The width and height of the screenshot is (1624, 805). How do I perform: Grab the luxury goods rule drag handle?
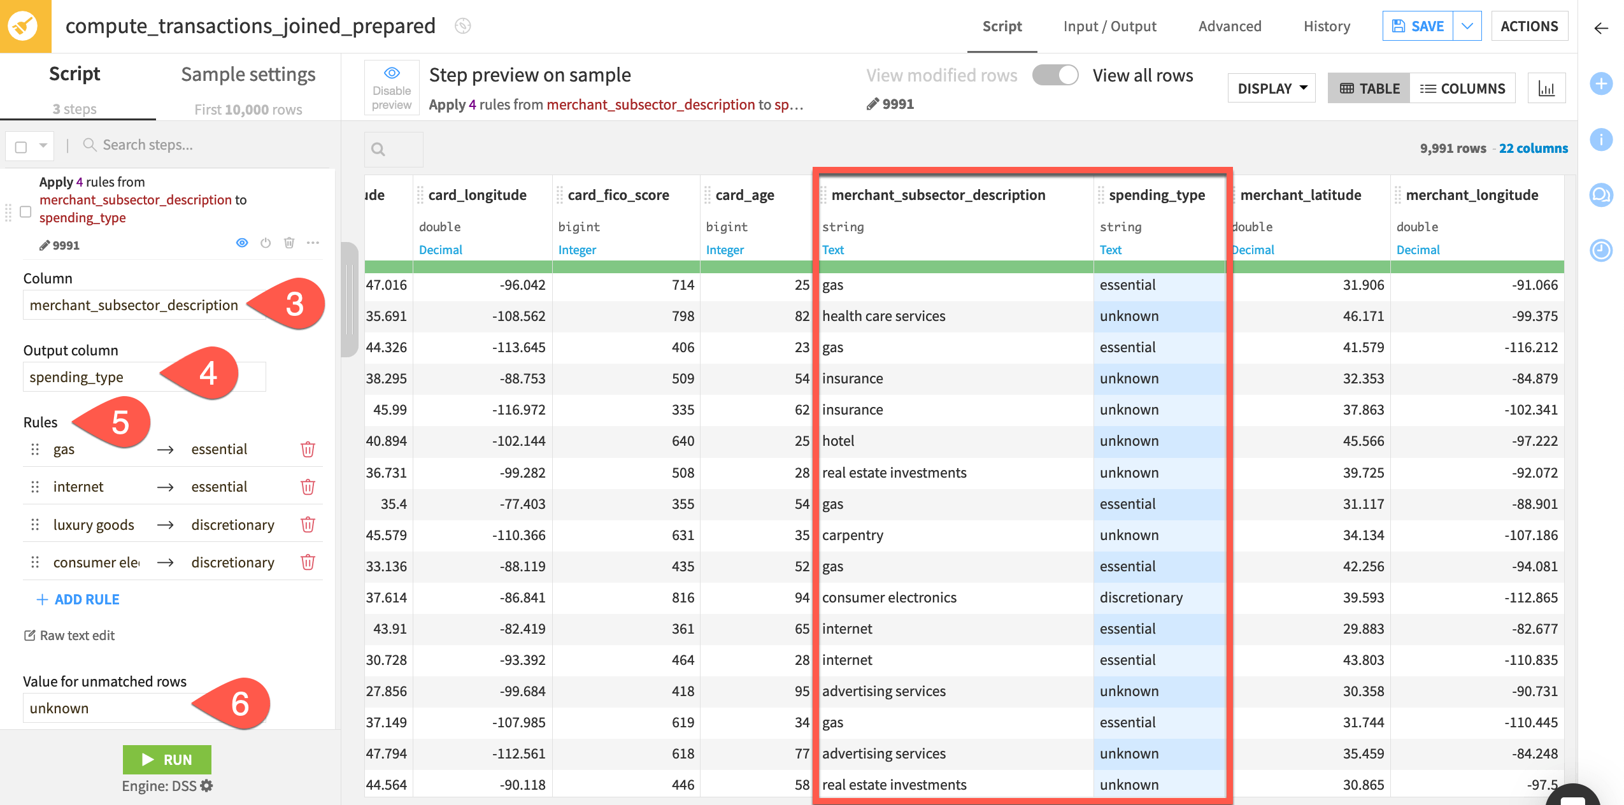tap(35, 525)
